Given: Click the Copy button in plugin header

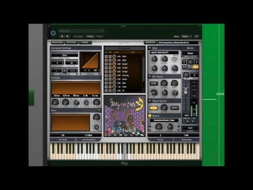Looking at the screenshot, I should click(x=90, y=36).
